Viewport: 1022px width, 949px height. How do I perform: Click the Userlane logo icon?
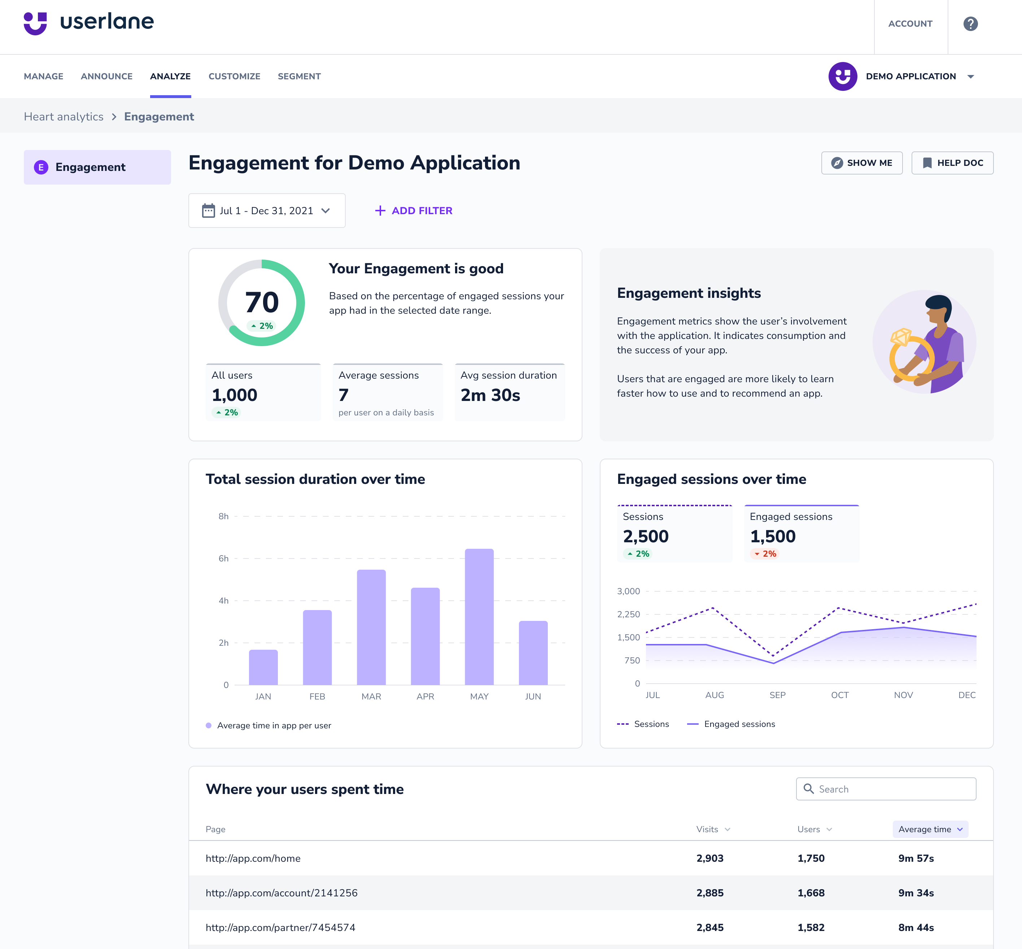point(35,23)
